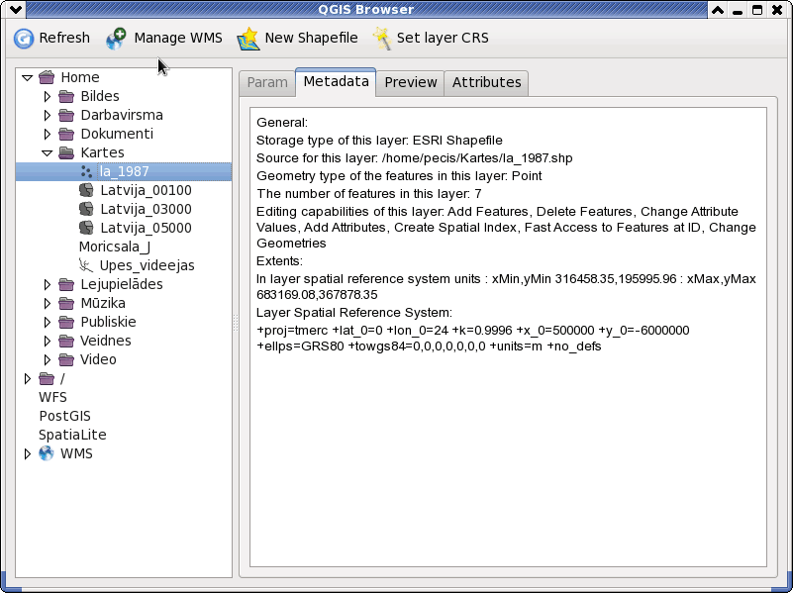Click the splitter handle between panels

pyautogui.click(x=236, y=323)
